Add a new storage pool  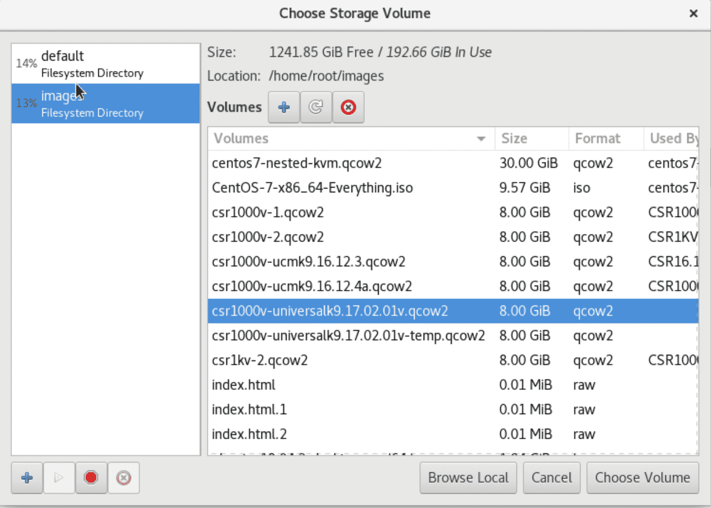[27, 478]
